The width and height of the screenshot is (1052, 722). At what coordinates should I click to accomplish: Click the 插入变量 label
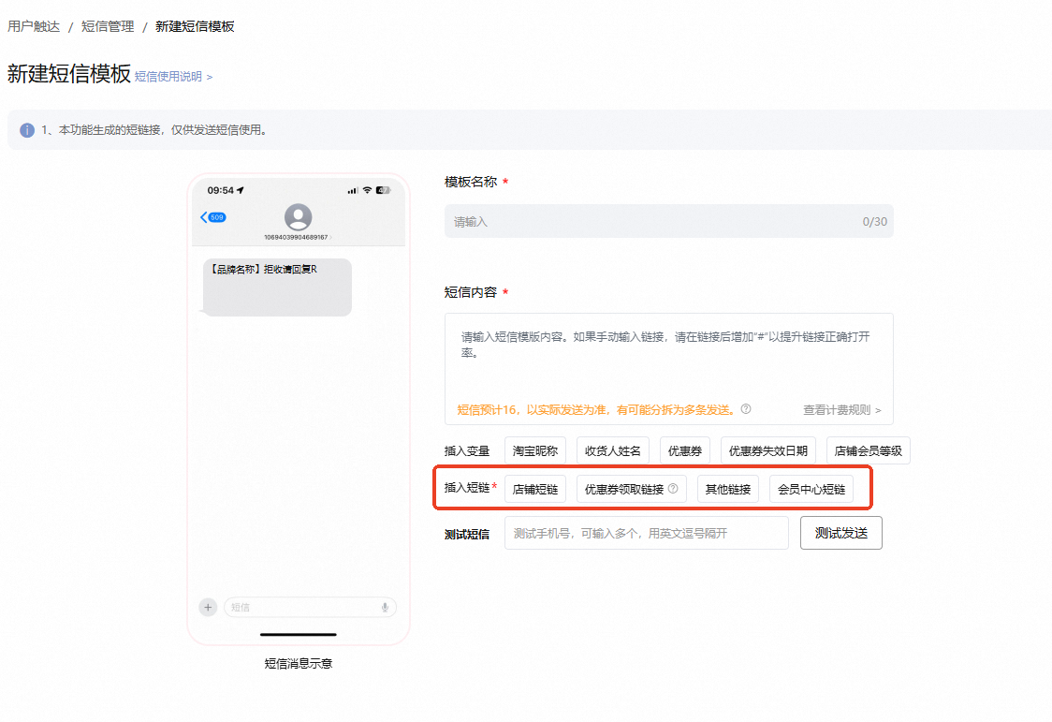click(467, 451)
